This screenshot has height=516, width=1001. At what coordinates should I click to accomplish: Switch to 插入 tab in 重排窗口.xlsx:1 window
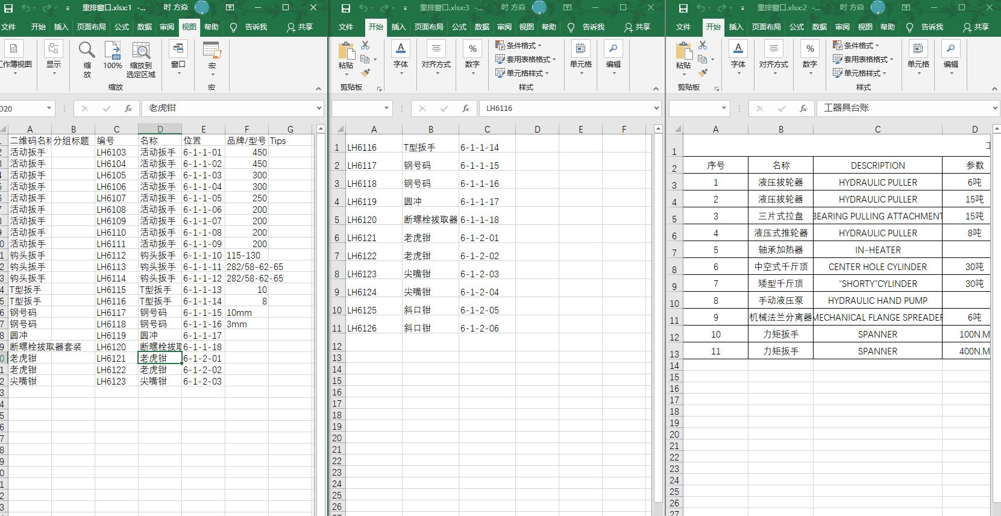pyautogui.click(x=61, y=27)
